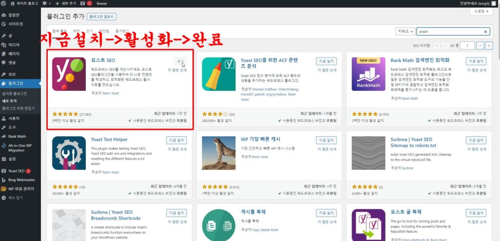Click cheetah thumbnail of WP 가장 빠른 캐시

click(219, 153)
